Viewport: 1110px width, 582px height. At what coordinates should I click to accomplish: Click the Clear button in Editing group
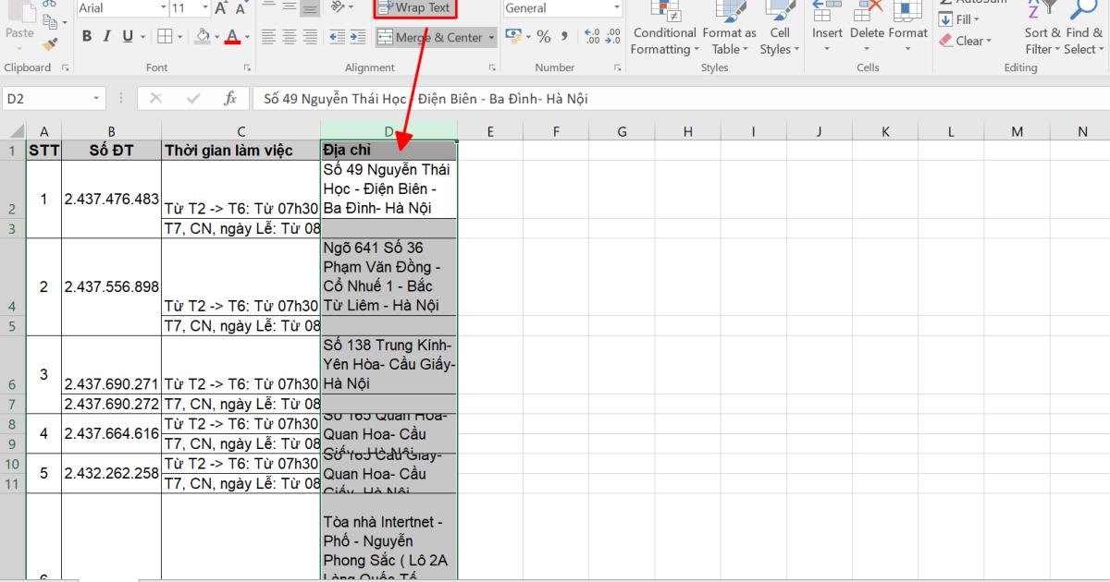pyautogui.click(x=968, y=41)
